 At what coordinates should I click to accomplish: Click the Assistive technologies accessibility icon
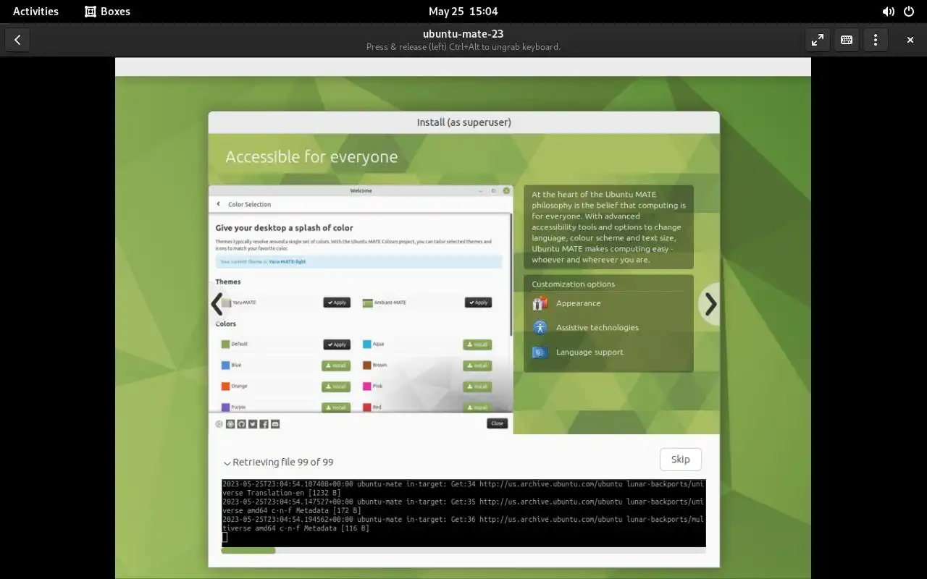(540, 327)
